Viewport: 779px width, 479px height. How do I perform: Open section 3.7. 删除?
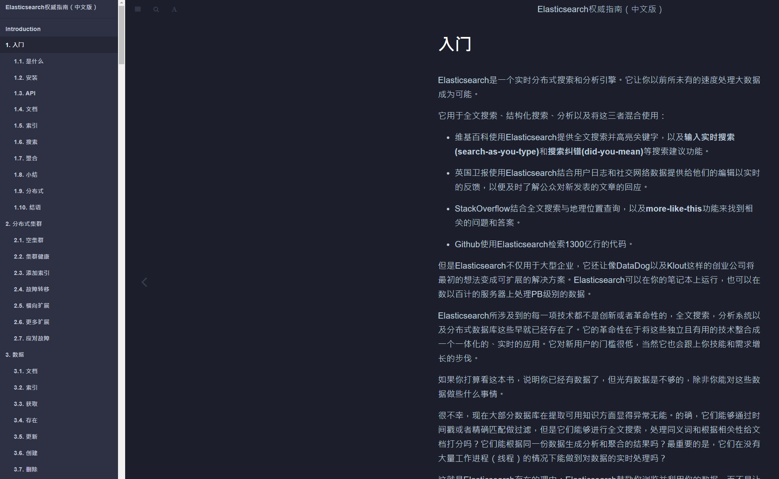[59, 469]
